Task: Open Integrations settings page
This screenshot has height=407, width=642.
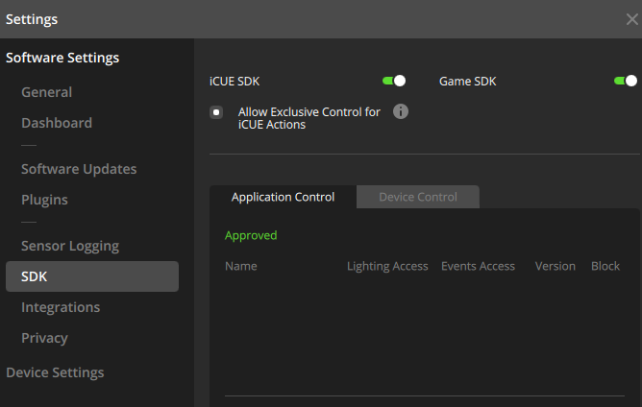Action: tap(61, 307)
